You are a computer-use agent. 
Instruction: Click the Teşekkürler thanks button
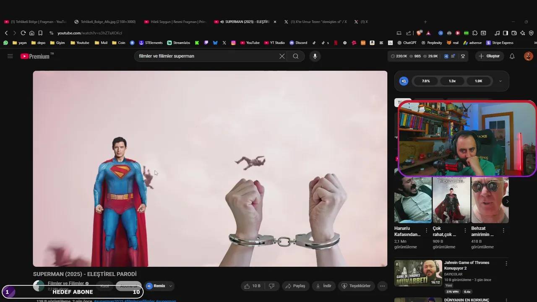coord(356,286)
